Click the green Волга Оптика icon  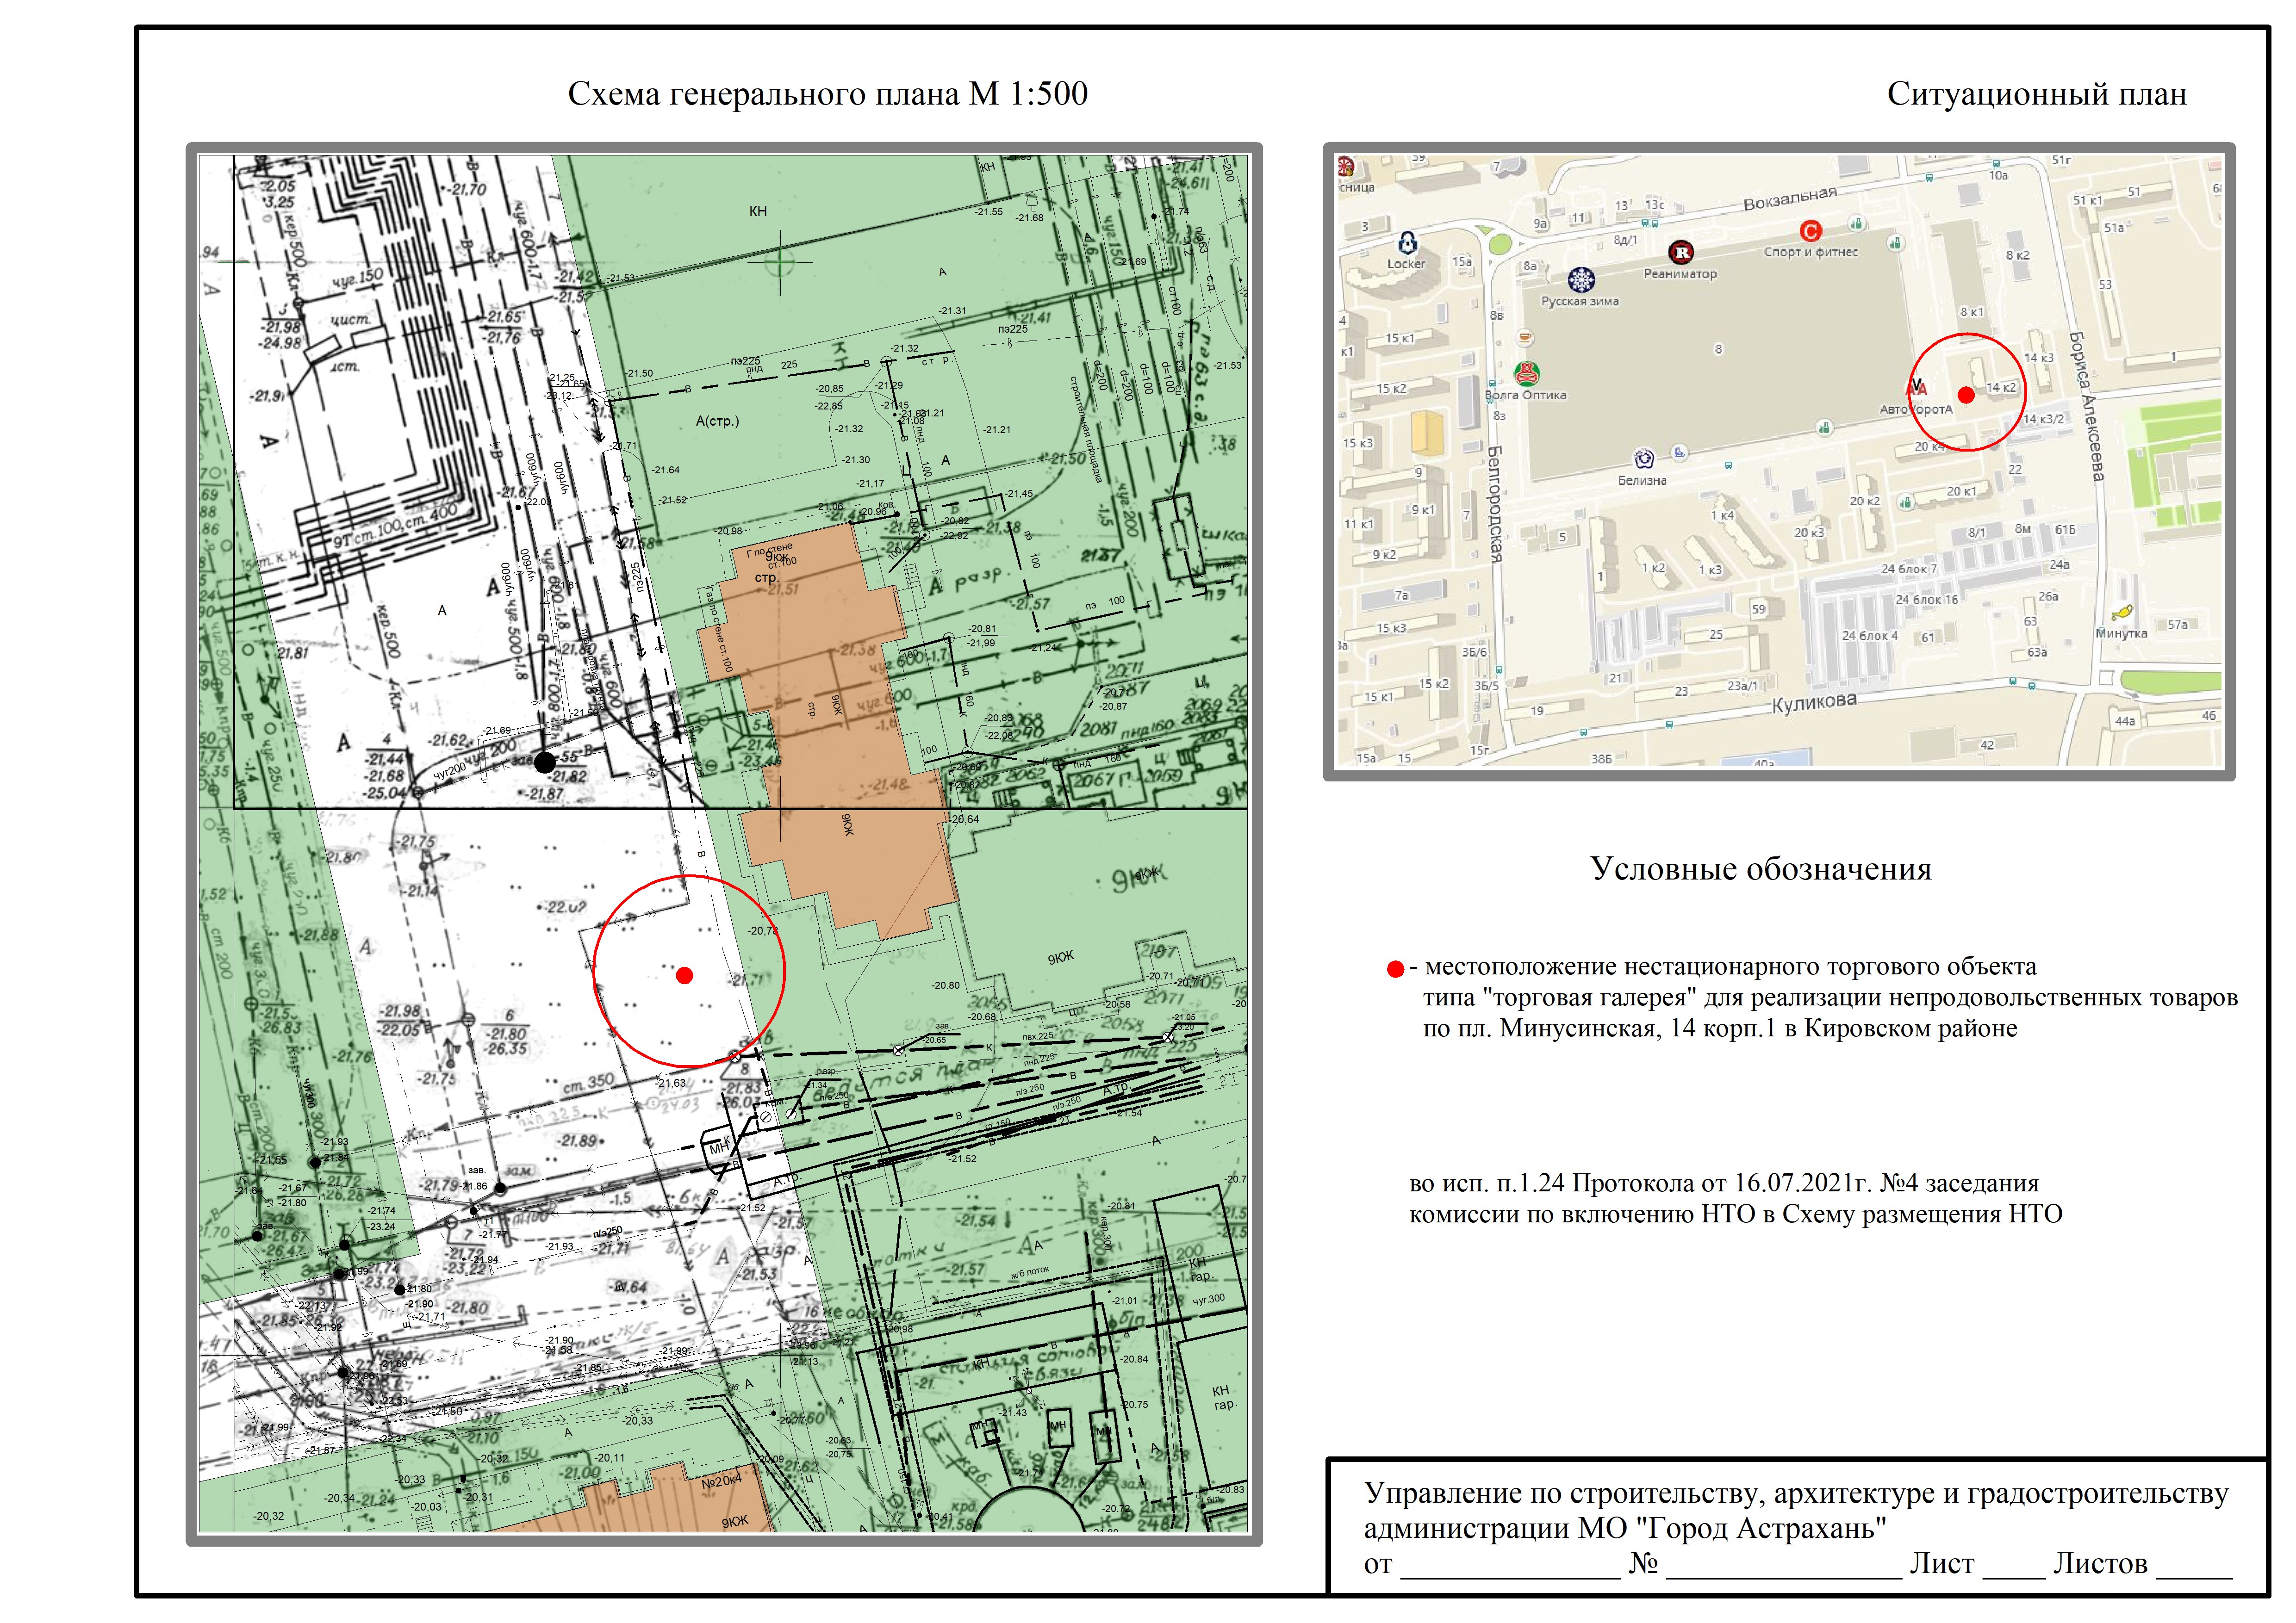point(1526,374)
